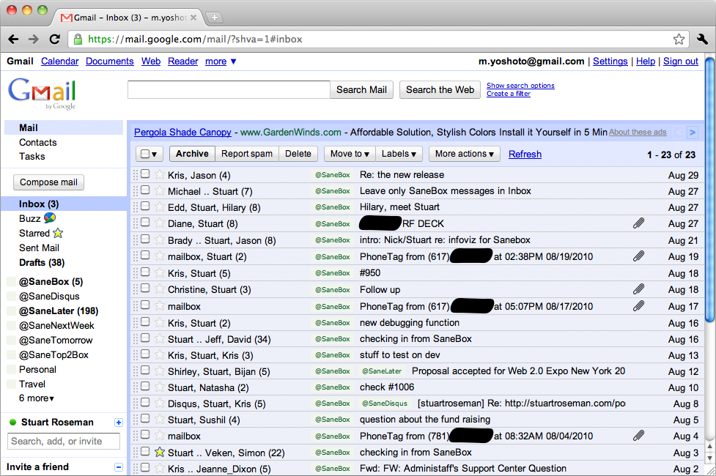Star the 'Follow up' conversation

159,289
